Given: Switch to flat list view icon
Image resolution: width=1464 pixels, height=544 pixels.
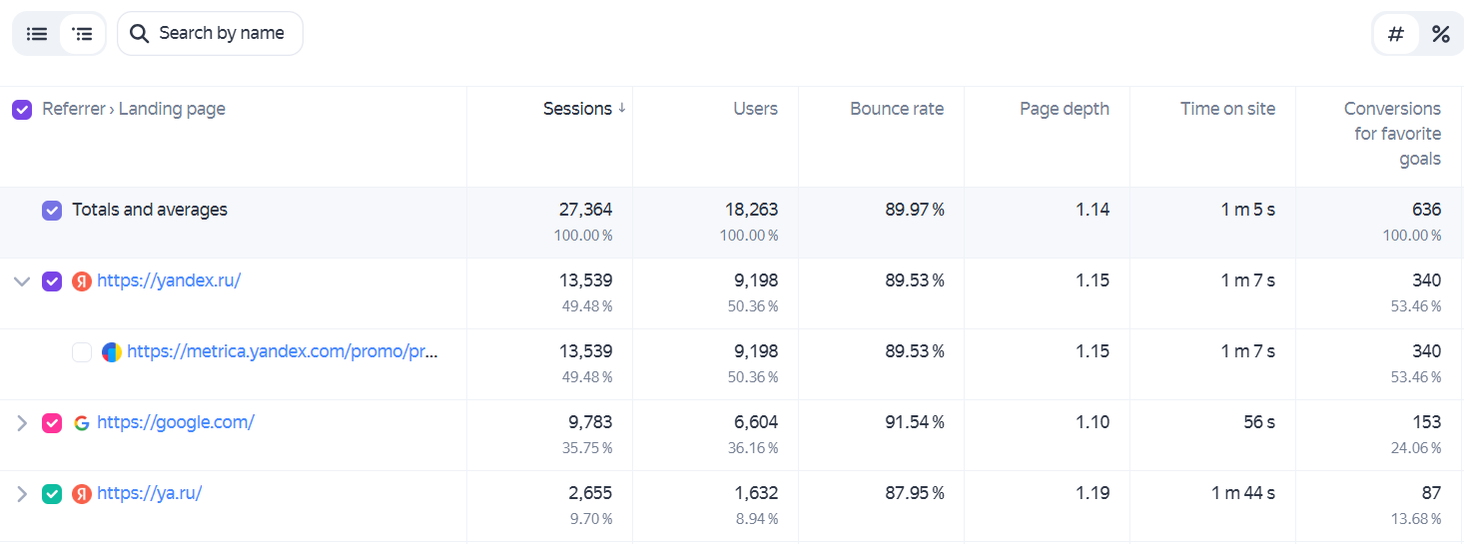Looking at the screenshot, I should click(37, 34).
